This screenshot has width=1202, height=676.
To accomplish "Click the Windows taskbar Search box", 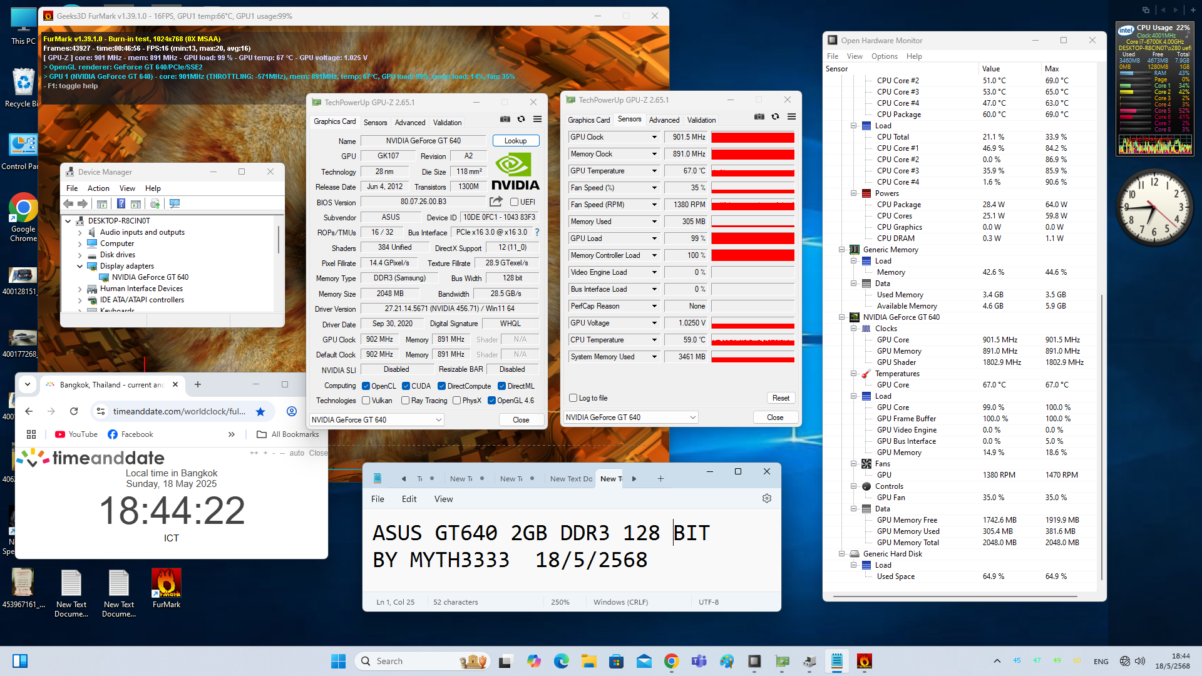I will (422, 661).
